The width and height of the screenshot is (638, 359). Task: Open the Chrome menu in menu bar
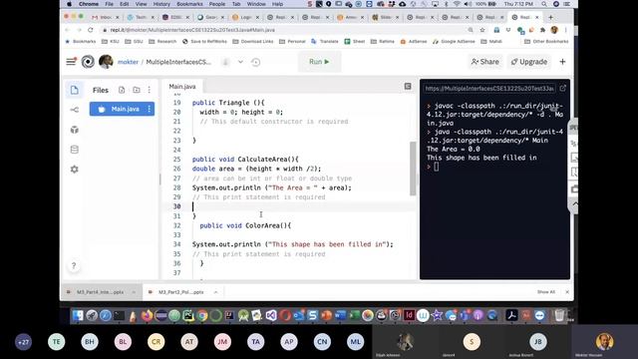click(89, 4)
